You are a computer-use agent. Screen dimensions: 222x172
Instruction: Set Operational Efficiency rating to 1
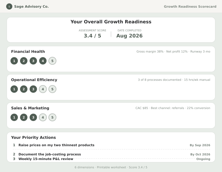pos(14,89)
